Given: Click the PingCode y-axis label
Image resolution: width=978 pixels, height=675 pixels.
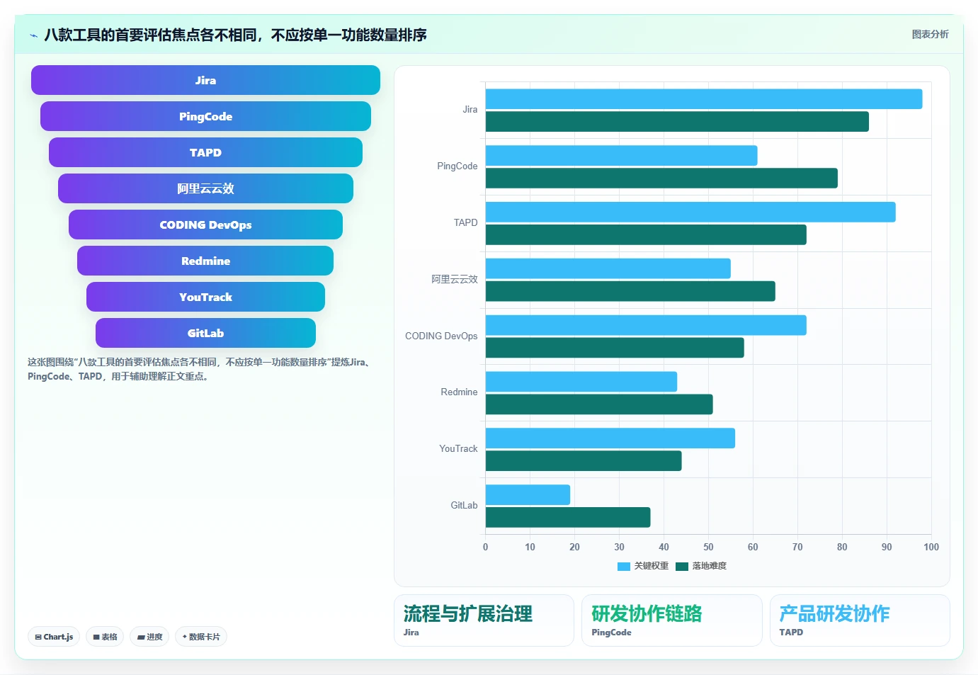Looking at the screenshot, I should [457, 166].
